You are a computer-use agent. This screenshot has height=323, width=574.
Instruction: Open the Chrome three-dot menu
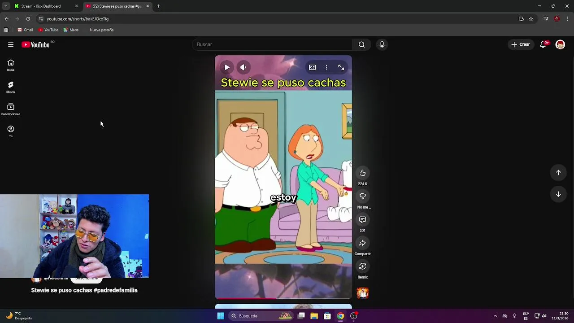[567, 19]
